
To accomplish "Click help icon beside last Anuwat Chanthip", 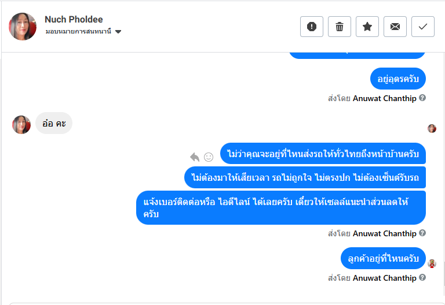I will (422, 278).
